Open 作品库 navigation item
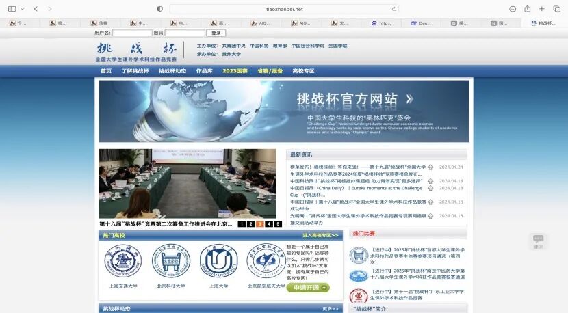 [205, 71]
